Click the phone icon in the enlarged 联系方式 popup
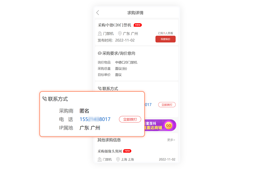Screen dimensions: 266x178 45,99
